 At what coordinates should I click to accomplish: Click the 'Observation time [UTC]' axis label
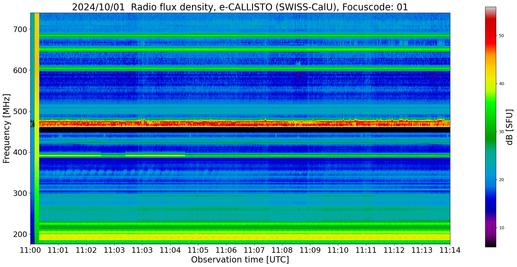(240, 259)
